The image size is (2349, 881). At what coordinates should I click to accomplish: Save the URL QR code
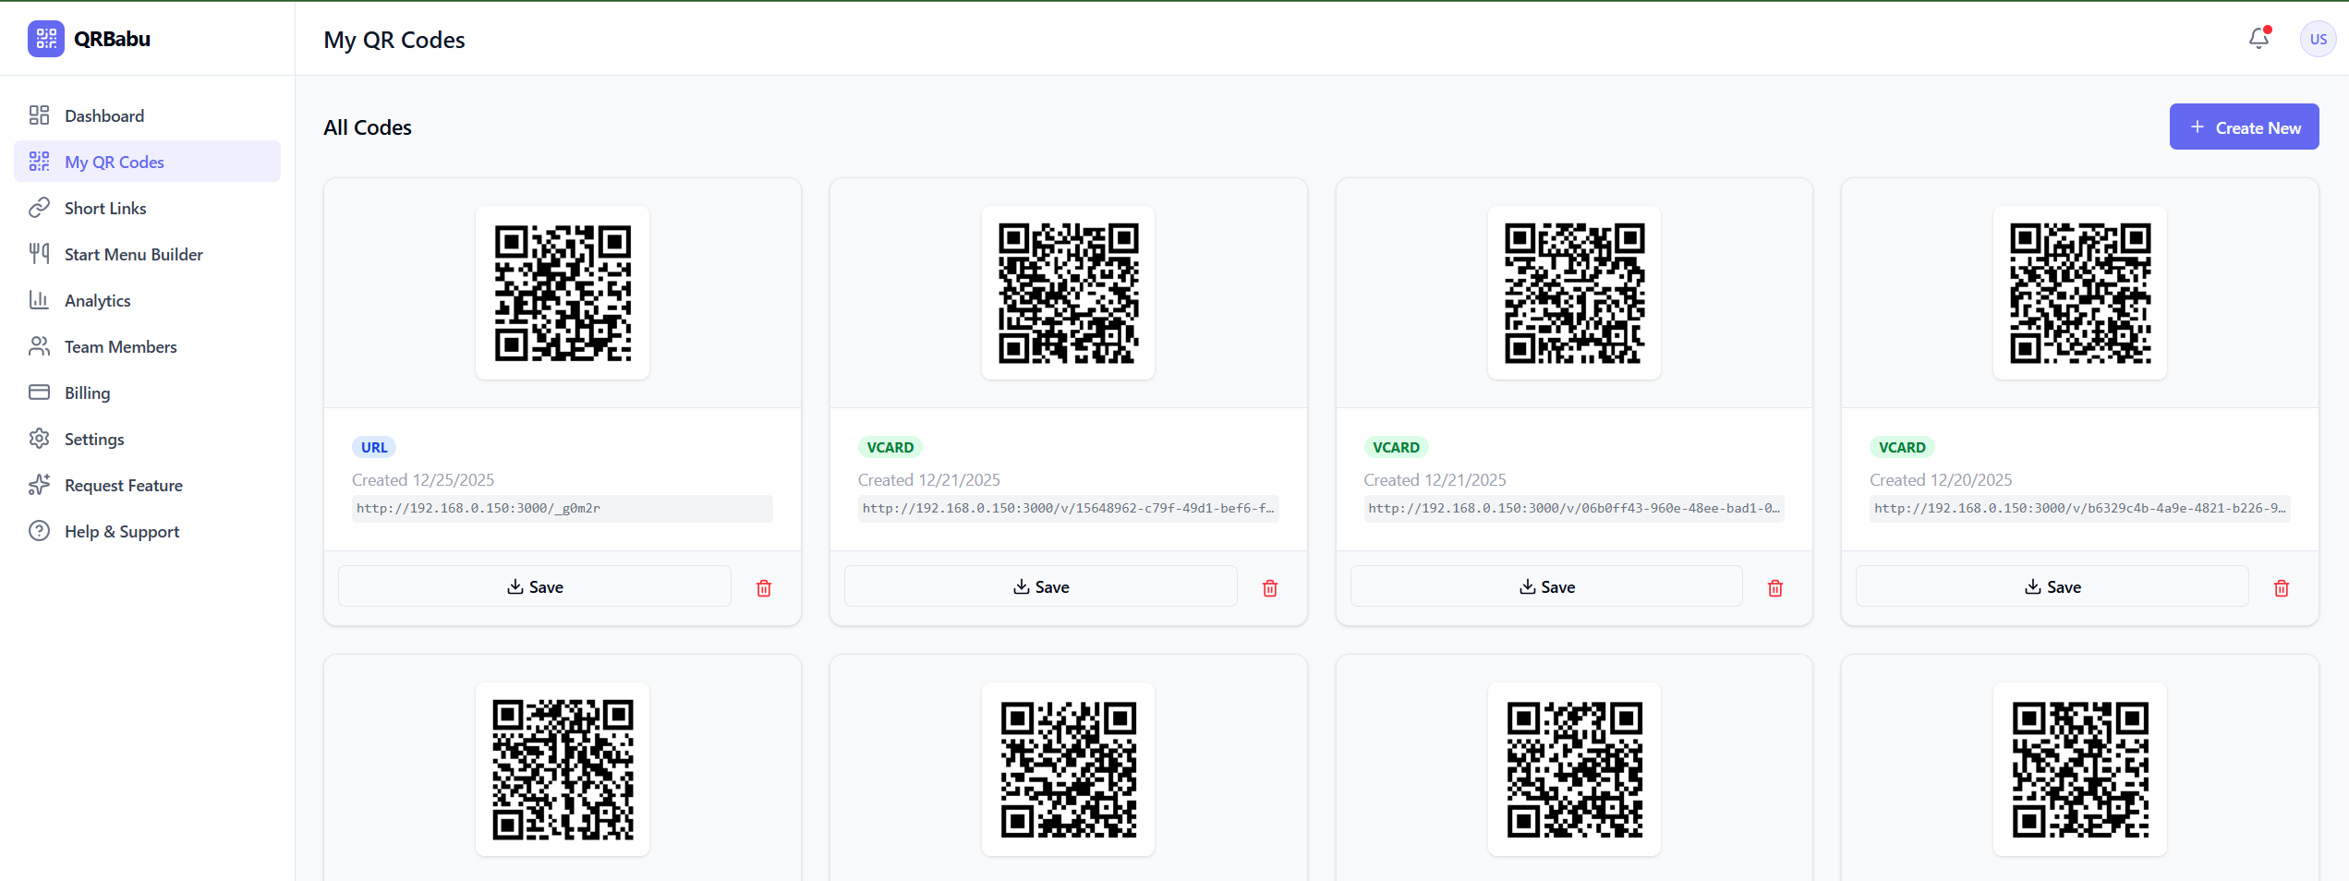[x=535, y=586]
